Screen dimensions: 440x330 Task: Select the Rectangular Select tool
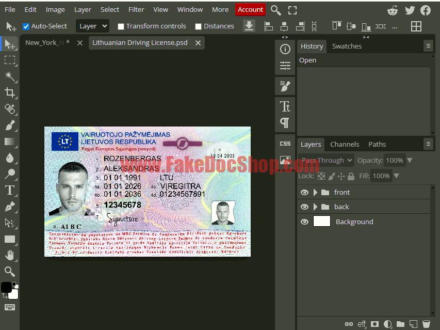click(9, 60)
